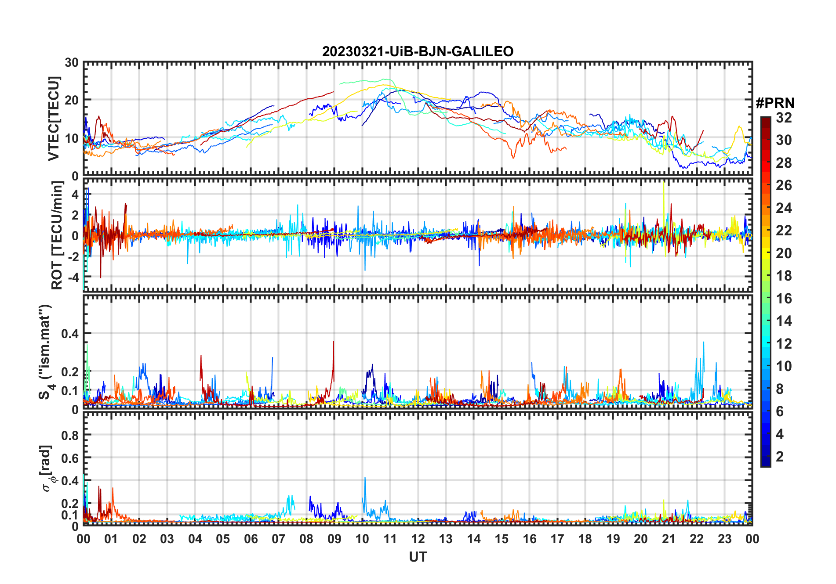Click x-axis tick label 15
Viewport: 836px width, 584px height.
coord(502,539)
